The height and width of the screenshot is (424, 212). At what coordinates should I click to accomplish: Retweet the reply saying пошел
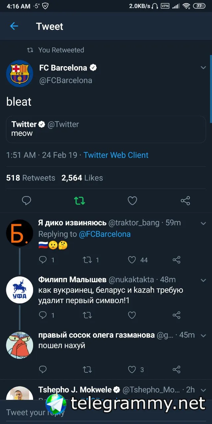[x=87, y=369]
